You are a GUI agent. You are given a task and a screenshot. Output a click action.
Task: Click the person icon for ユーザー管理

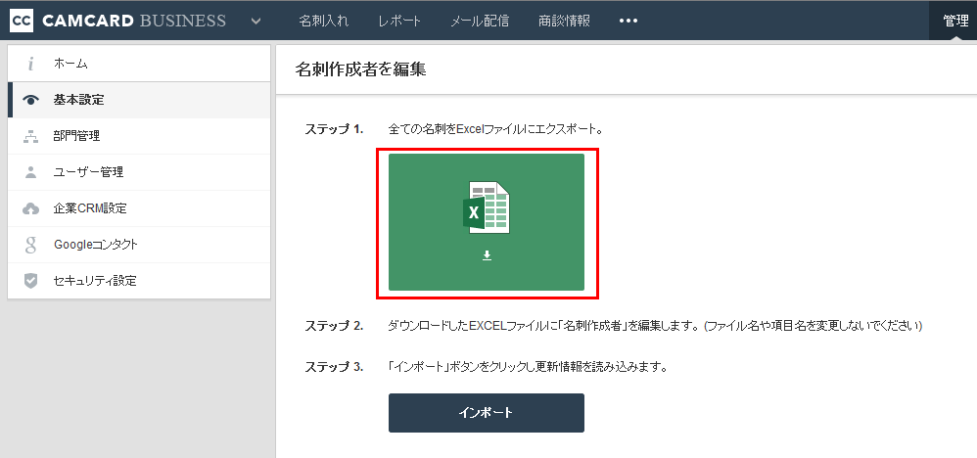pyautogui.click(x=31, y=172)
